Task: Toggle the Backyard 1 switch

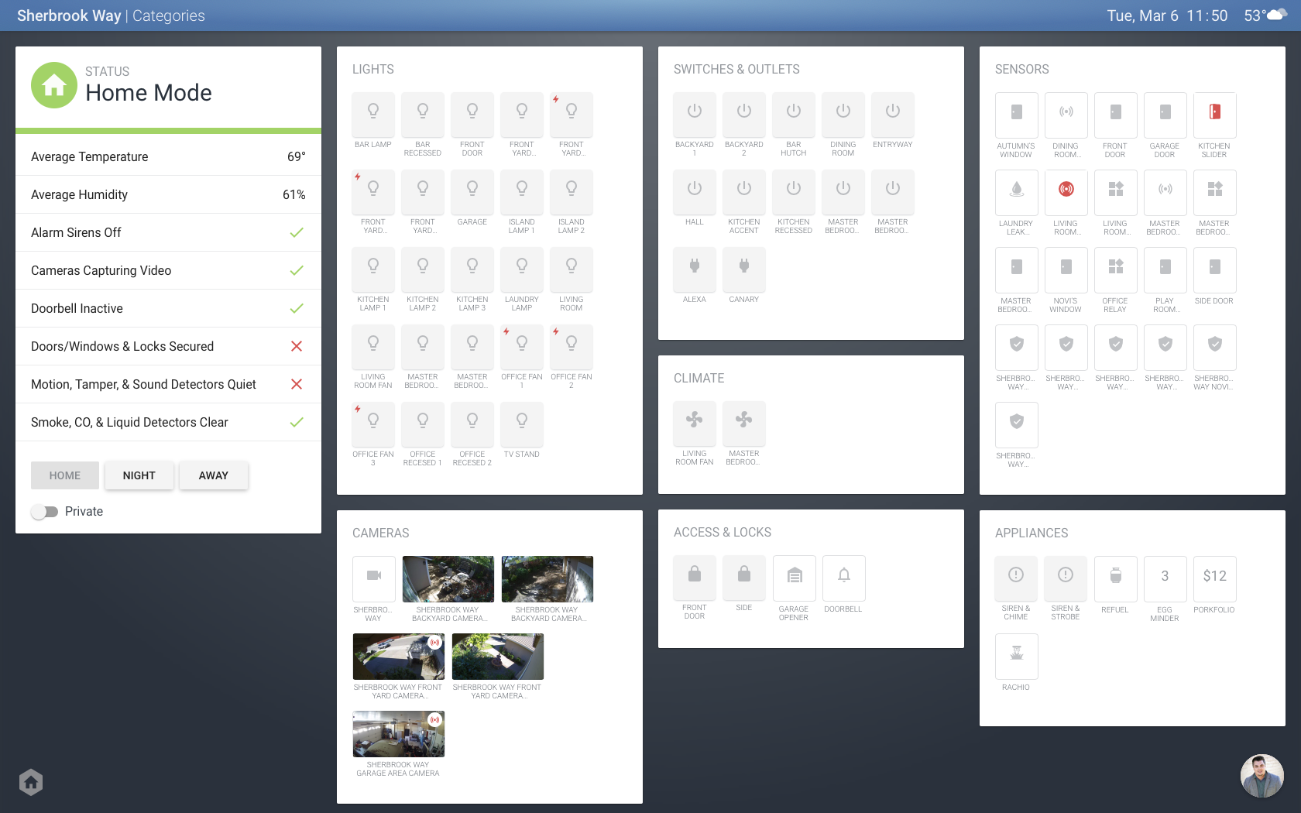Action: (x=695, y=115)
